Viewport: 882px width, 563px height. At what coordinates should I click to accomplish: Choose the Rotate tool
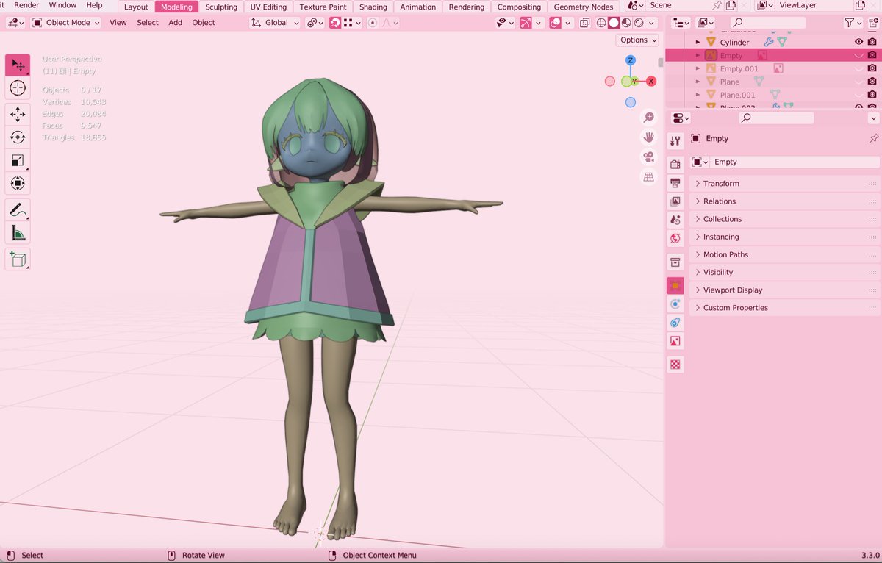tap(18, 137)
